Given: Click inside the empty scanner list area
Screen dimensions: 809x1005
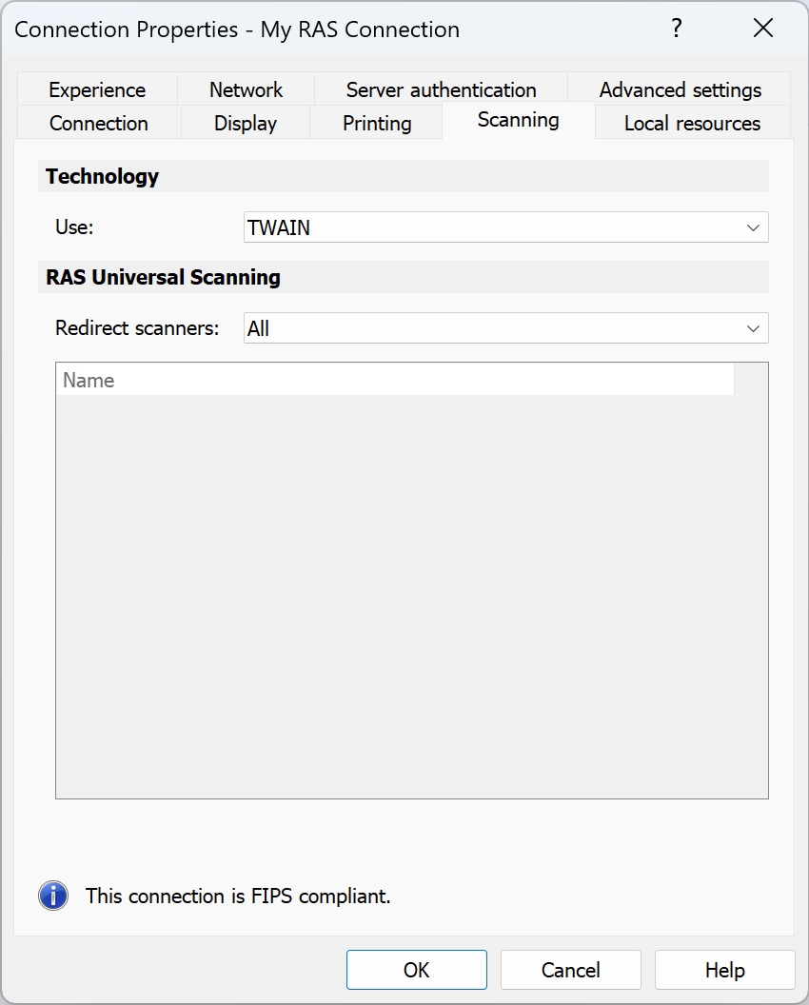Looking at the screenshot, I should pyautogui.click(x=411, y=590).
